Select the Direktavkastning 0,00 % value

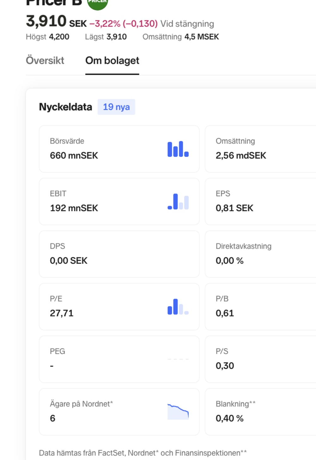click(x=230, y=261)
